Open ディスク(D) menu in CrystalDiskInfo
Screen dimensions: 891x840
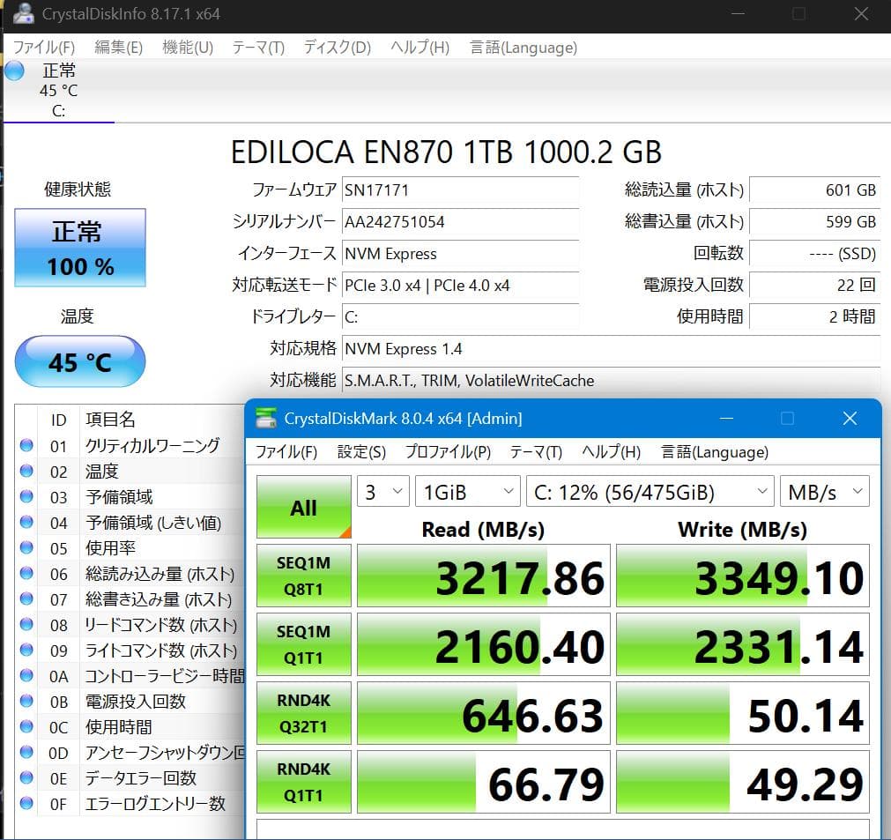point(337,48)
